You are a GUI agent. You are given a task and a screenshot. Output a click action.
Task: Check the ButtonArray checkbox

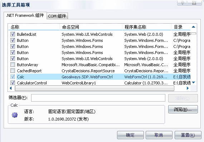tap(13, 65)
